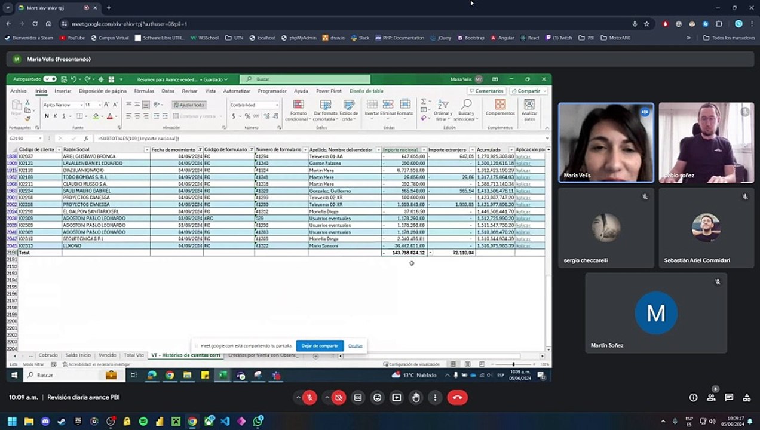The height and width of the screenshot is (430, 760).
Task: Open Estilos de celda gallery
Action: [x=349, y=110]
